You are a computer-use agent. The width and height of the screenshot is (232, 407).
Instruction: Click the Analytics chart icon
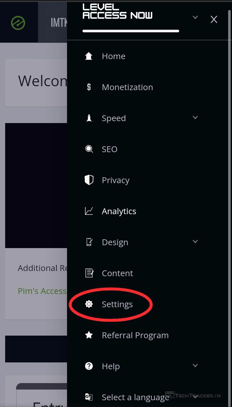pyautogui.click(x=89, y=211)
